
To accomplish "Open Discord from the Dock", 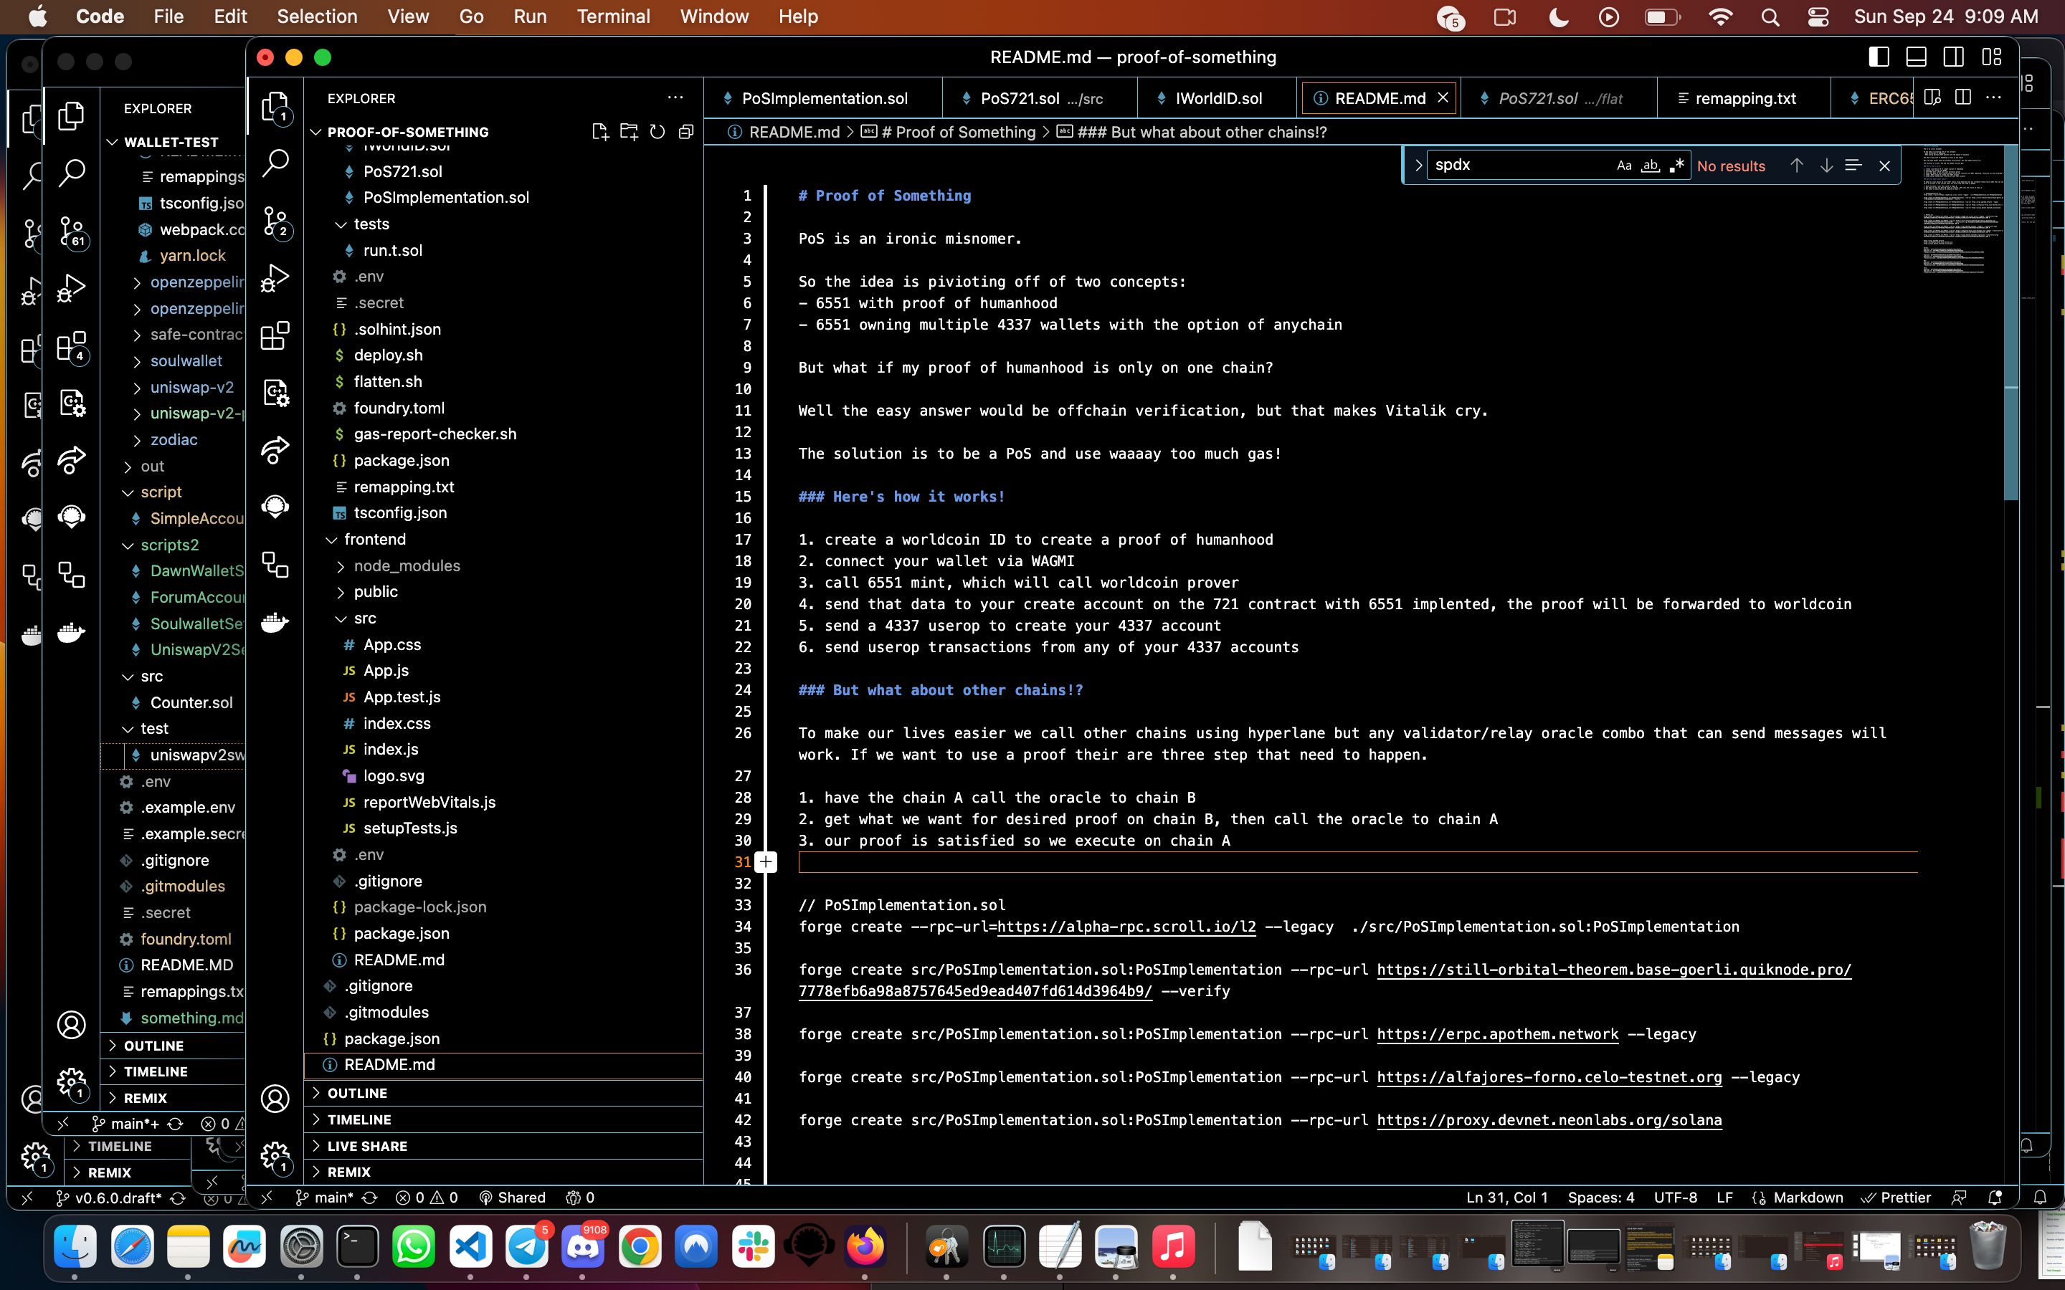I will (x=583, y=1247).
